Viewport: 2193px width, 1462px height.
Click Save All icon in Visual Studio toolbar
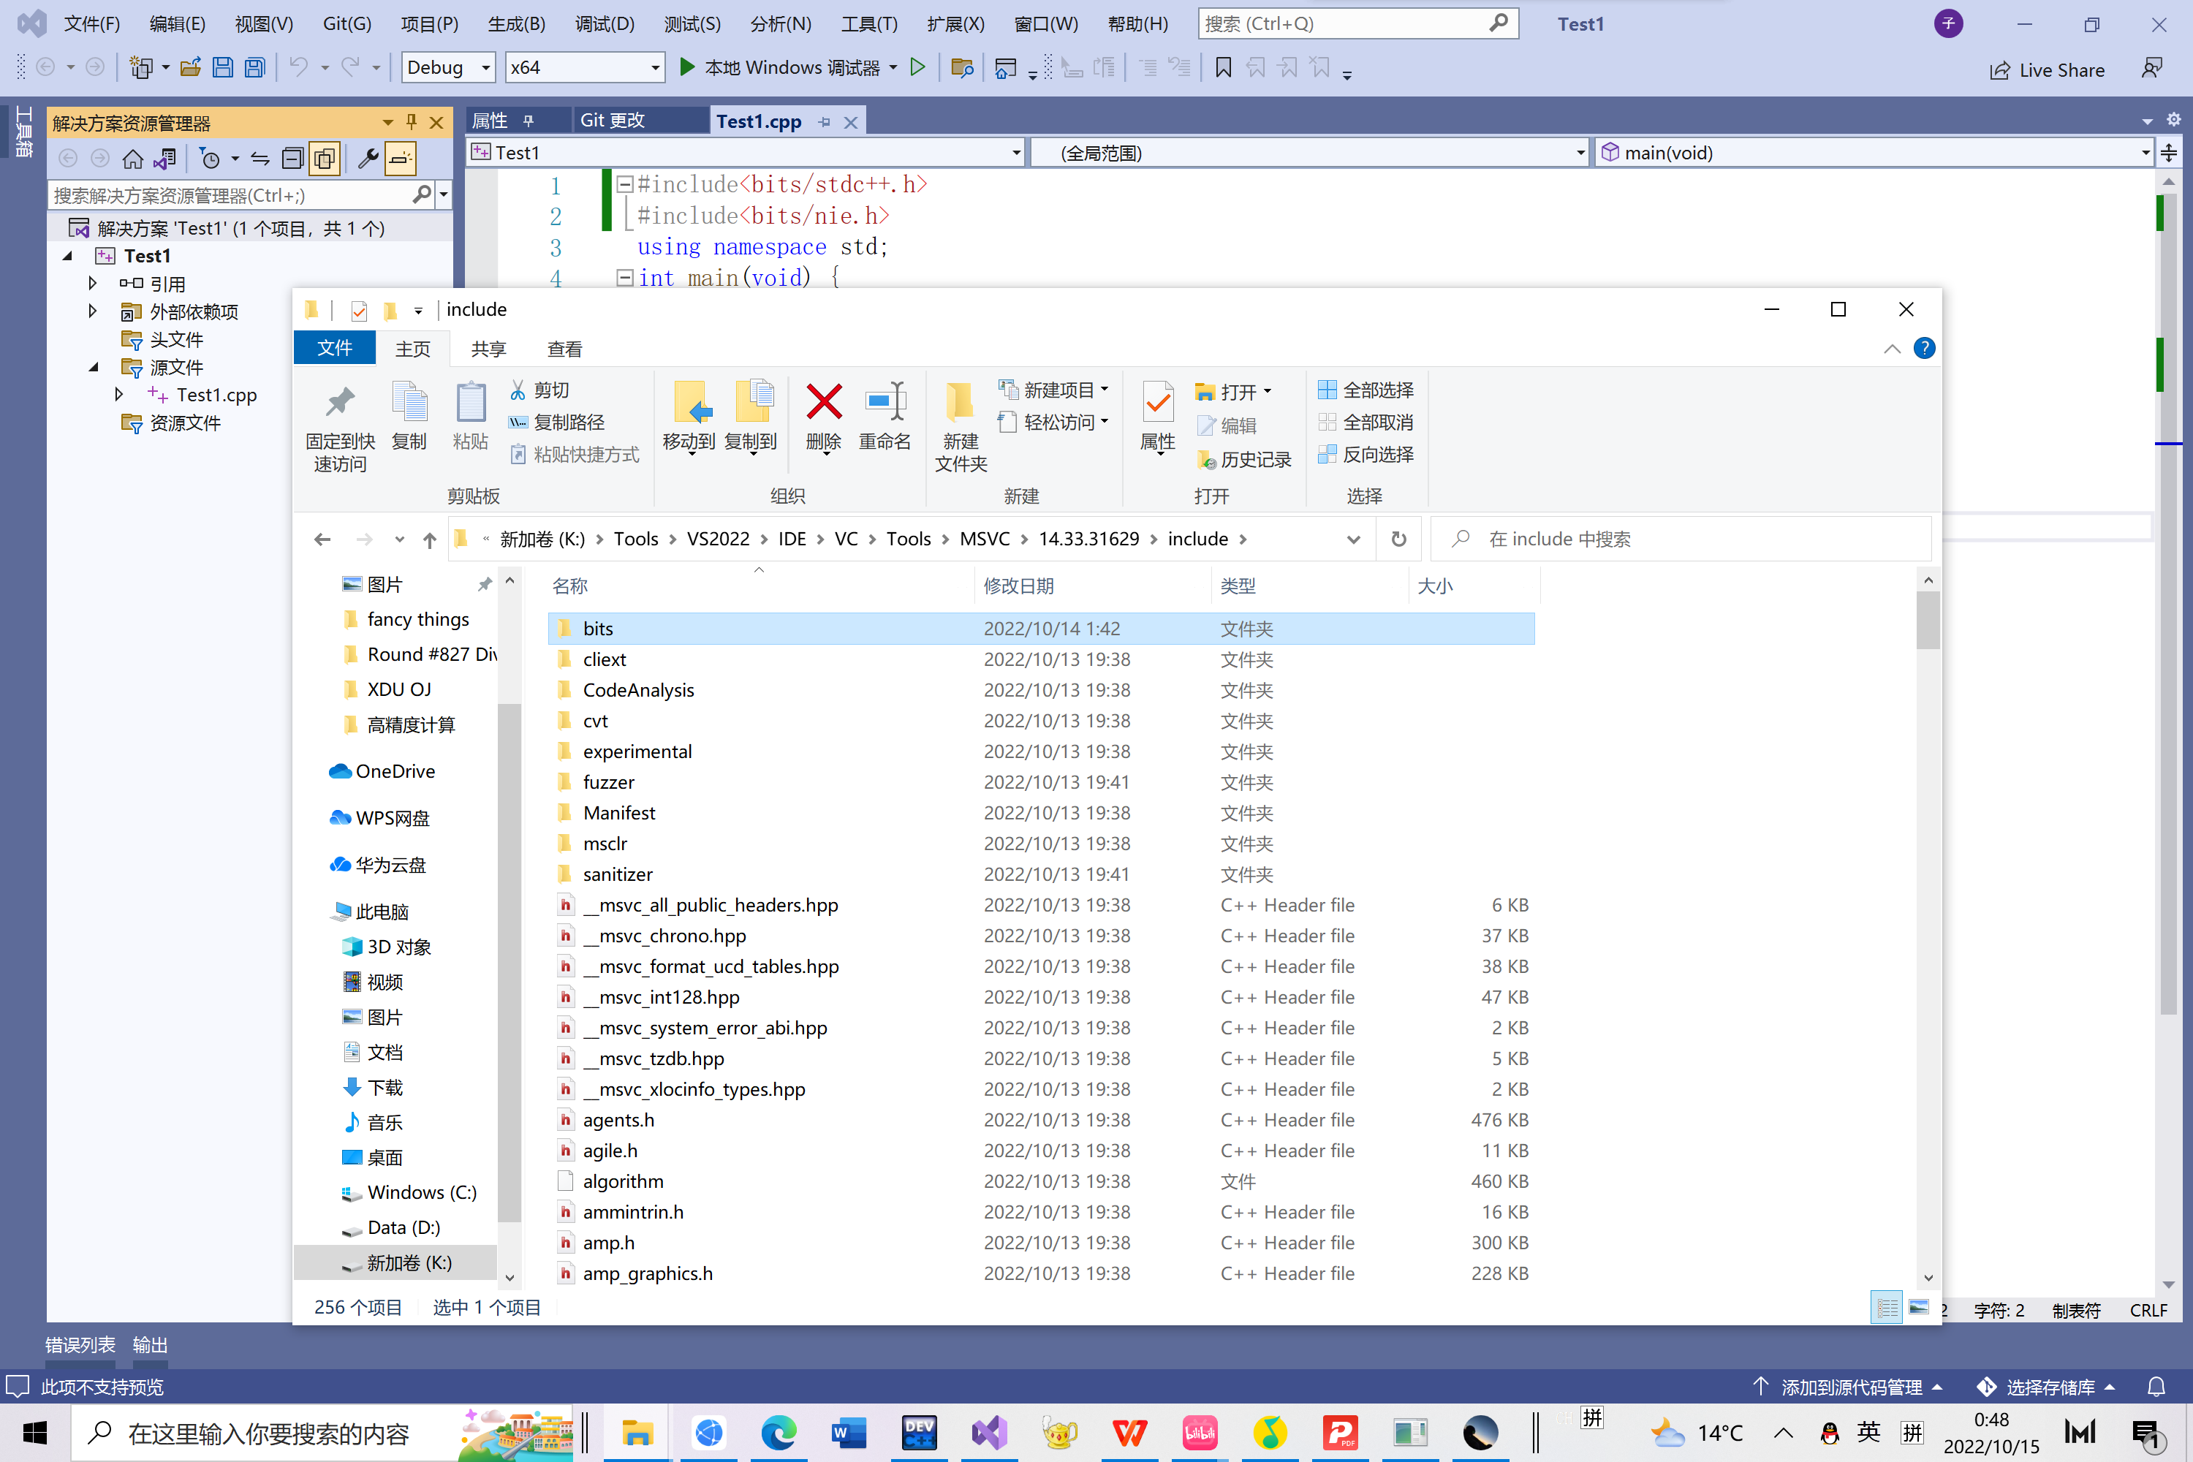pyautogui.click(x=254, y=67)
